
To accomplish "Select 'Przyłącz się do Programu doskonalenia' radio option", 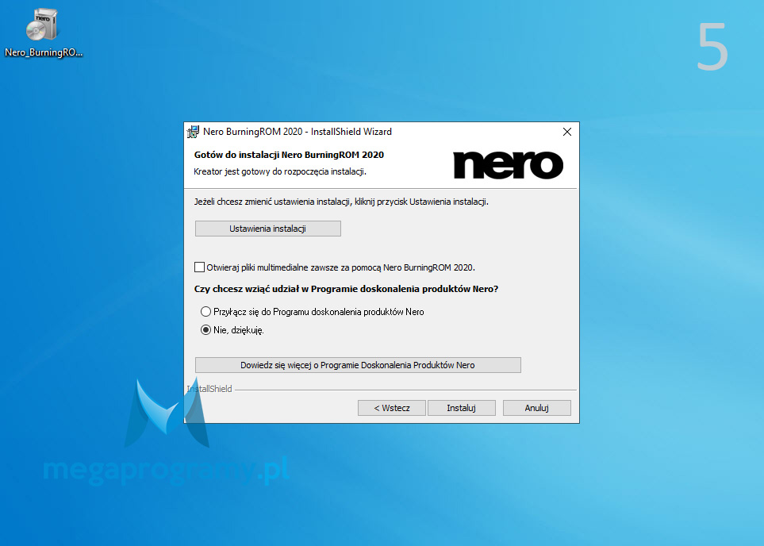I will 205,312.
